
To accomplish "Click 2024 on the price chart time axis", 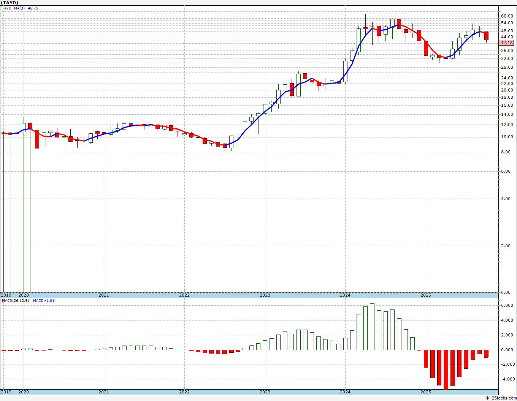I will tap(345, 295).
